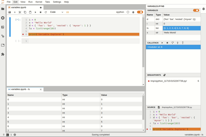Open the cell type Code dropdown

57,12
